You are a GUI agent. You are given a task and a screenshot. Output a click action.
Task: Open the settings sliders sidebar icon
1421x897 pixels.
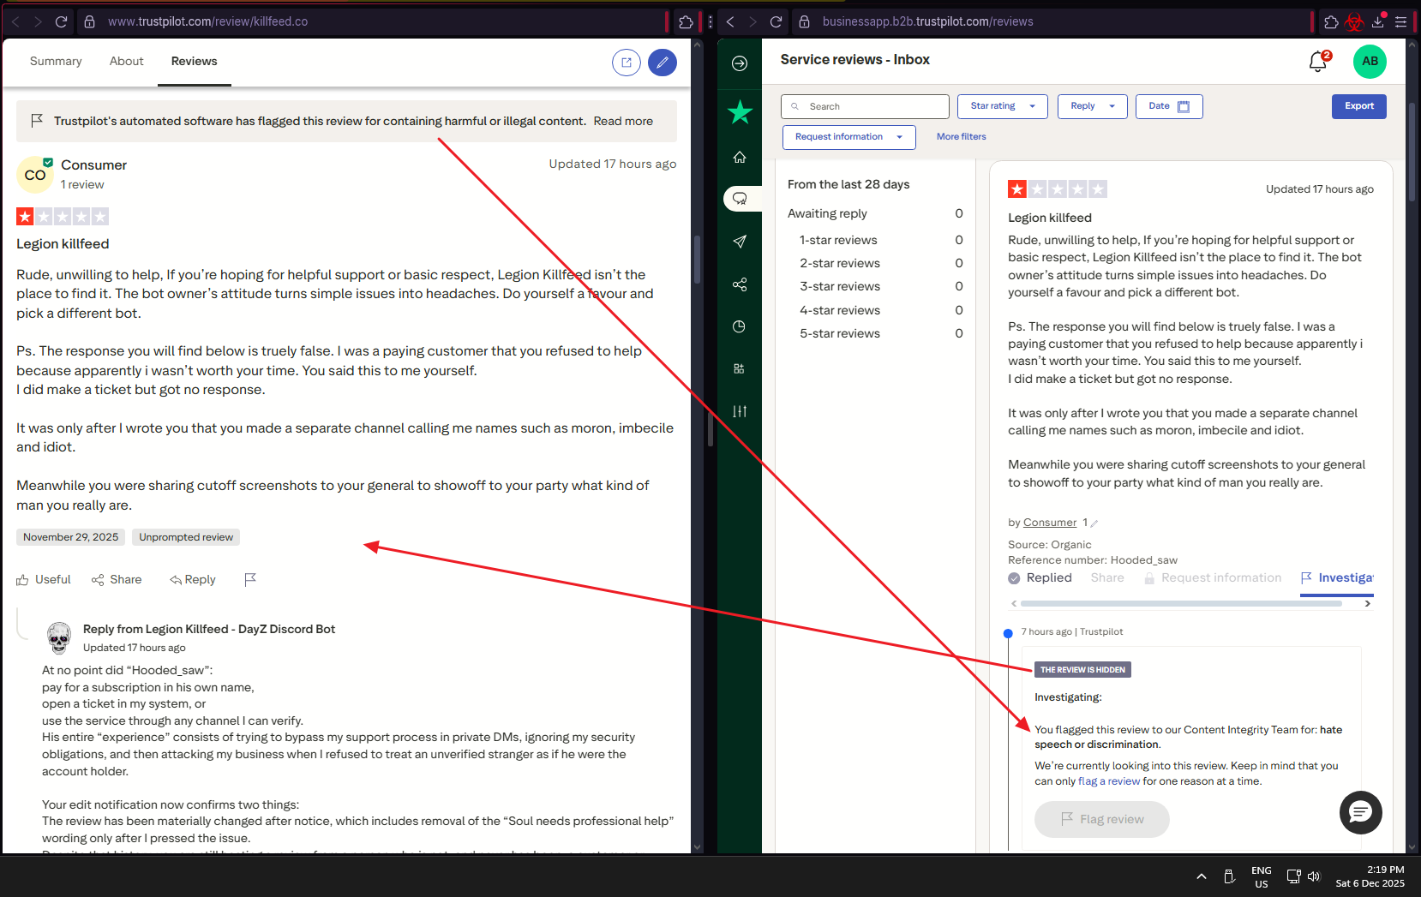pyautogui.click(x=740, y=411)
